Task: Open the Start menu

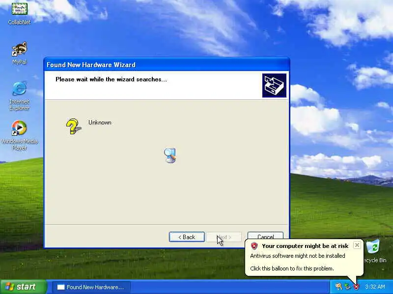Action: point(24,287)
